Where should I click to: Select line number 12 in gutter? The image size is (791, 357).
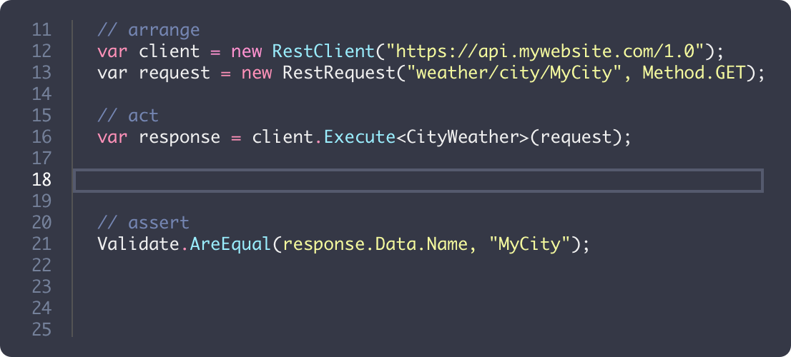point(41,51)
